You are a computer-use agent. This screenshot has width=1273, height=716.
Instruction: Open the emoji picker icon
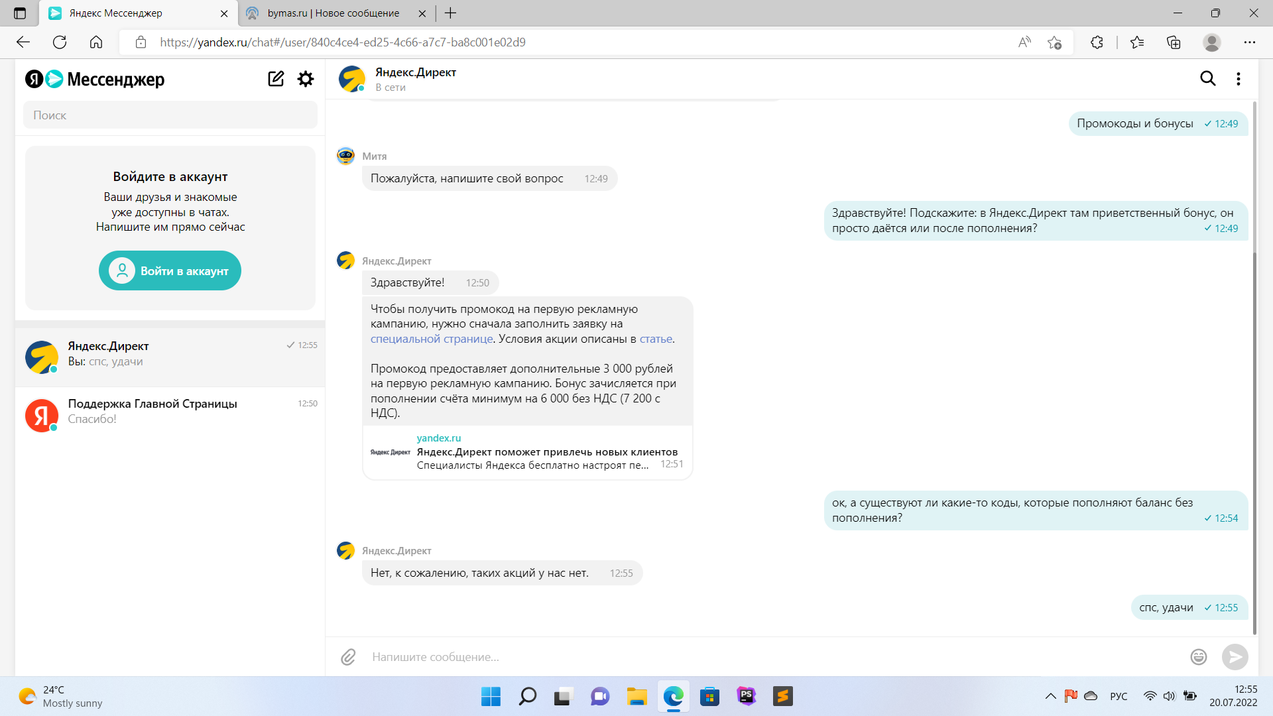pyautogui.click(x=1198, y=657)
